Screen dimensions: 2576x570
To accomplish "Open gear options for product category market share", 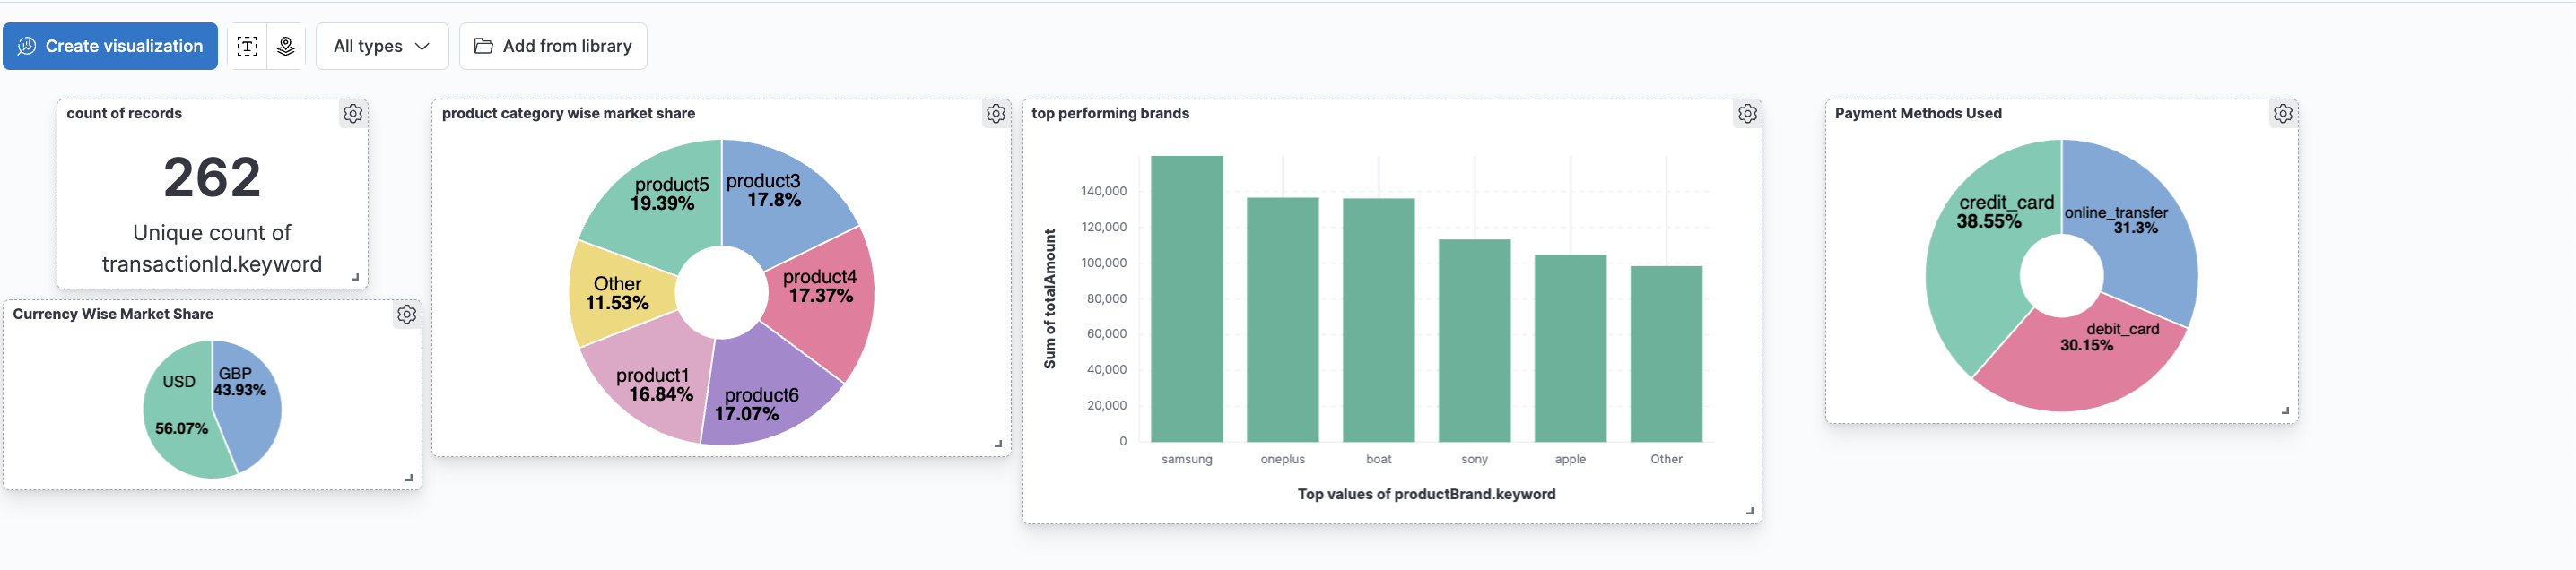I will pos(996,114).
